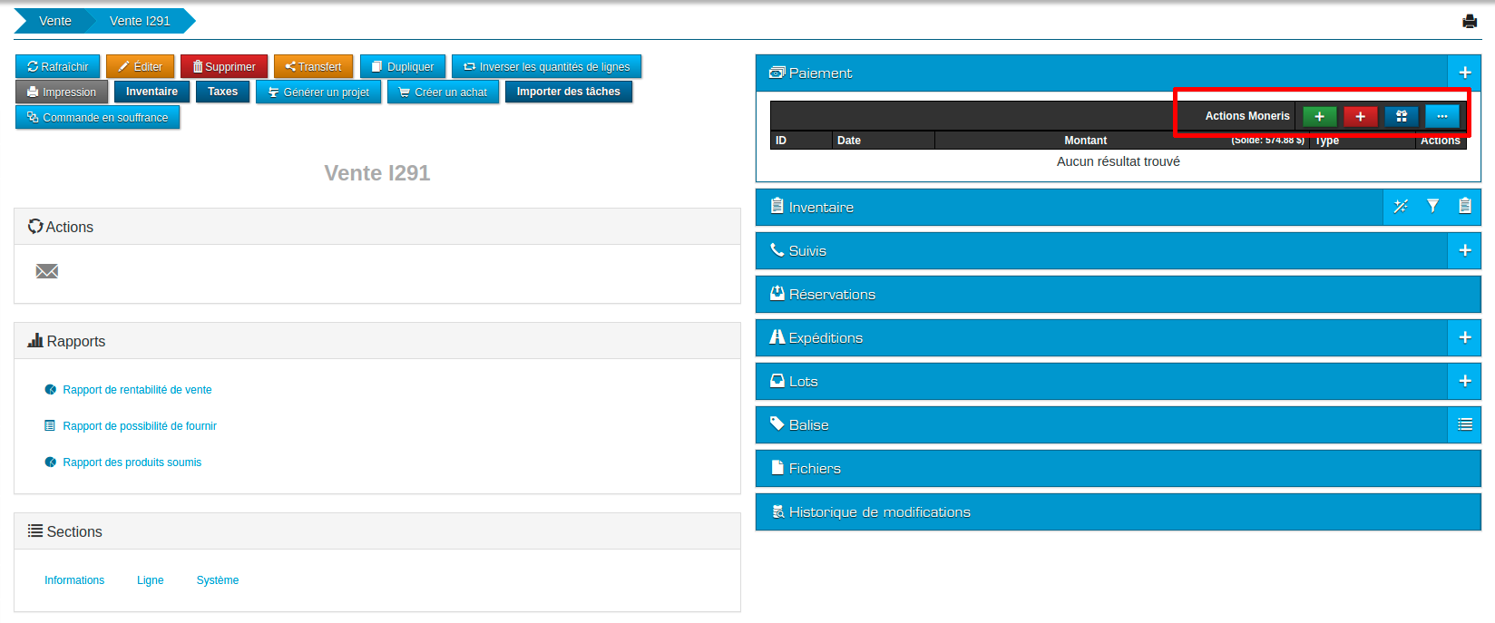
Task: Open Rapport de rentabilité de vente link
Action: 137,390
